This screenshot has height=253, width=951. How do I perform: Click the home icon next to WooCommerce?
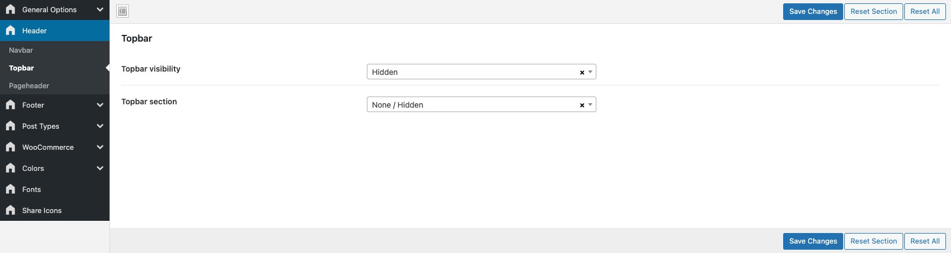(11, 147)
